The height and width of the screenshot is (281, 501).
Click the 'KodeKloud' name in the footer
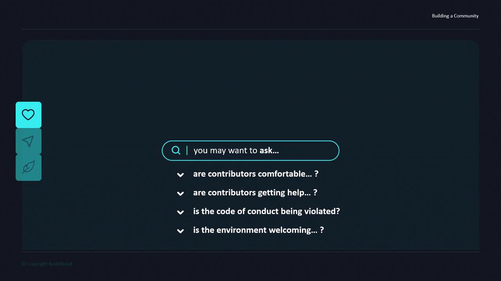(x=60, y=264)
